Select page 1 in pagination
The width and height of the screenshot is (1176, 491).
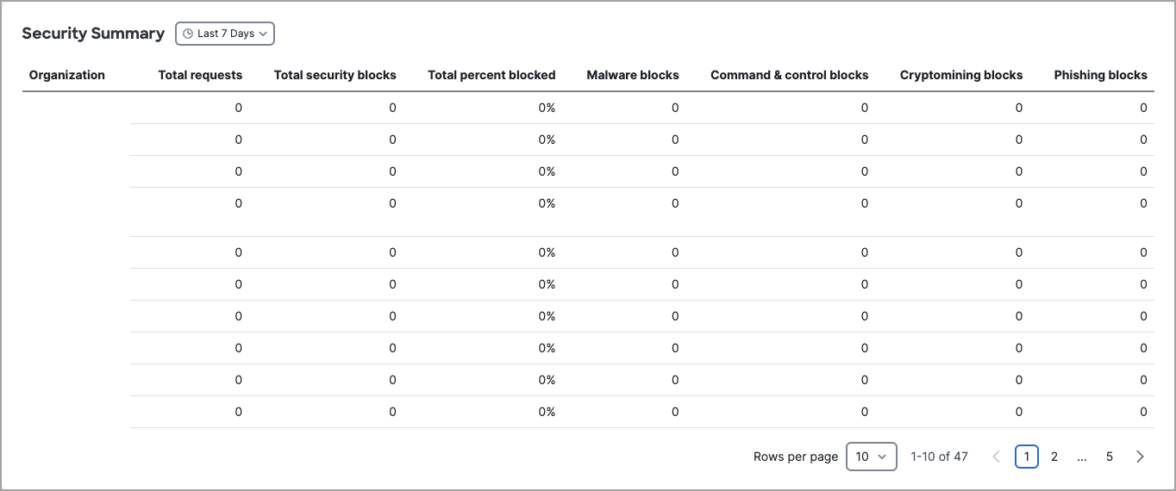click(1027, 457)
